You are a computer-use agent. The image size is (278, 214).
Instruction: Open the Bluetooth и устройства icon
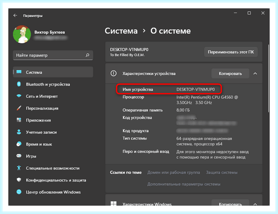point(19,84)
